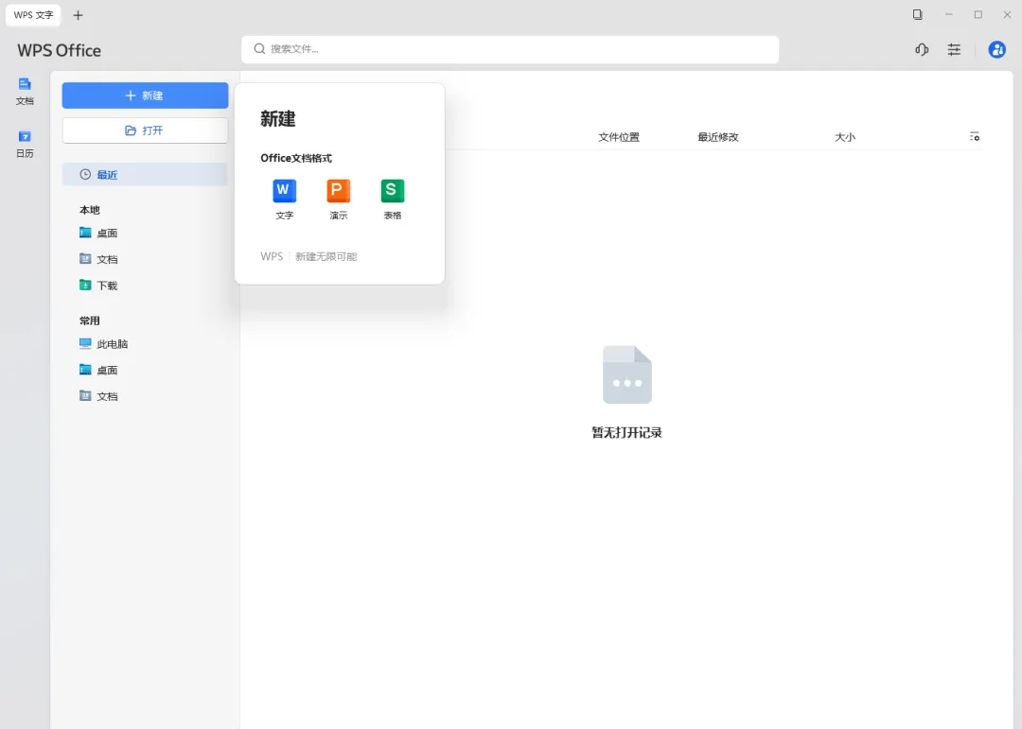Open the user account avatar
1022x729 pixels.
(996, 49)
